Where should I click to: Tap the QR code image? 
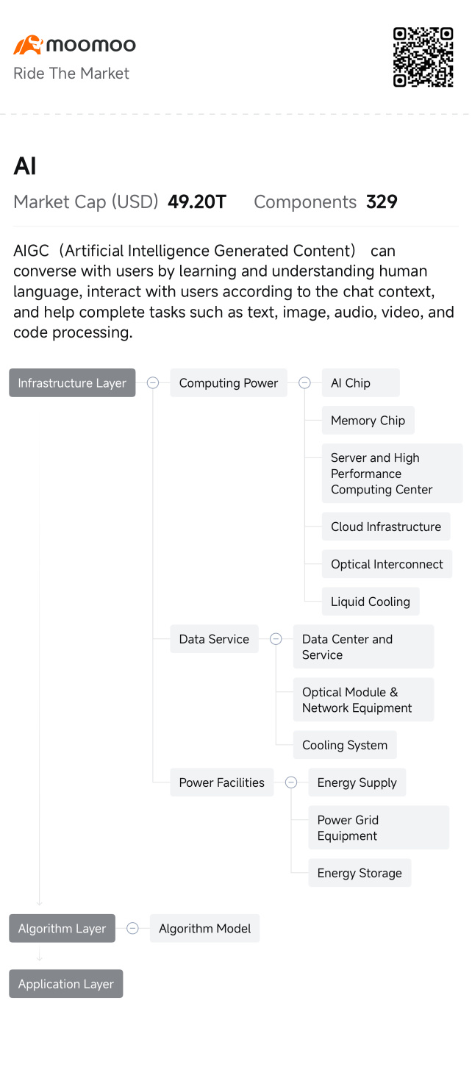click(x=423, y=57)
